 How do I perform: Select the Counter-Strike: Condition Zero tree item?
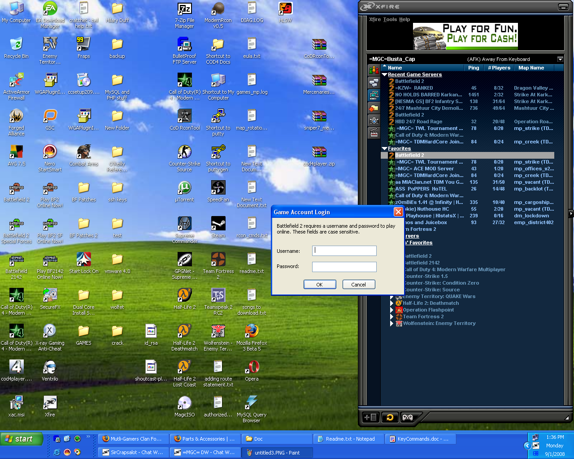442,283
